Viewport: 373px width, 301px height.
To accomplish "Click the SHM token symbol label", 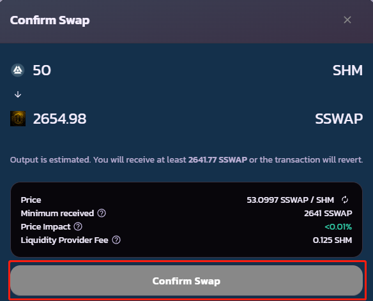I will click(x=347, y=70).
